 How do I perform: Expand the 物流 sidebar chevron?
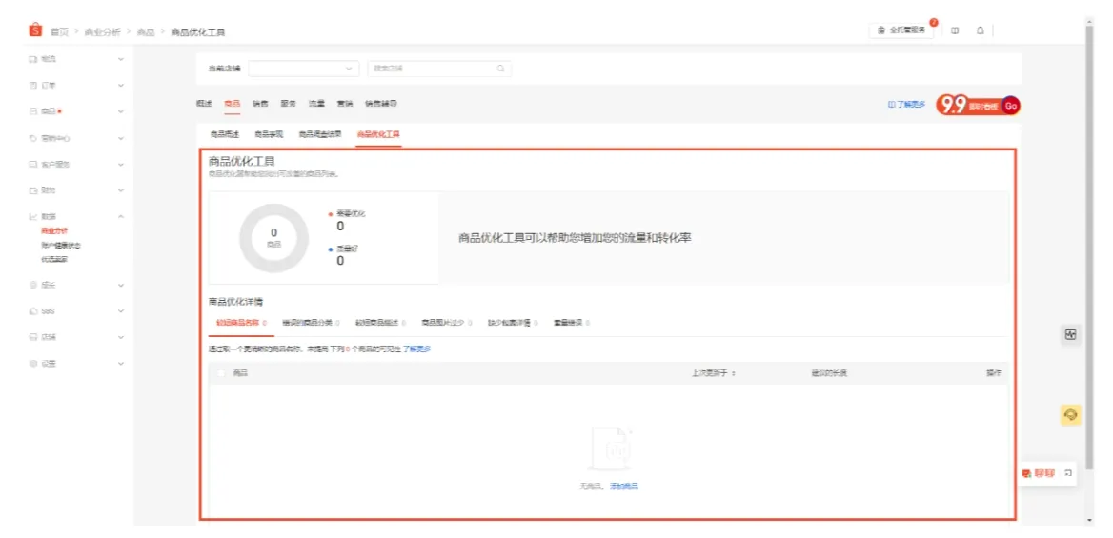pos(121,58)
